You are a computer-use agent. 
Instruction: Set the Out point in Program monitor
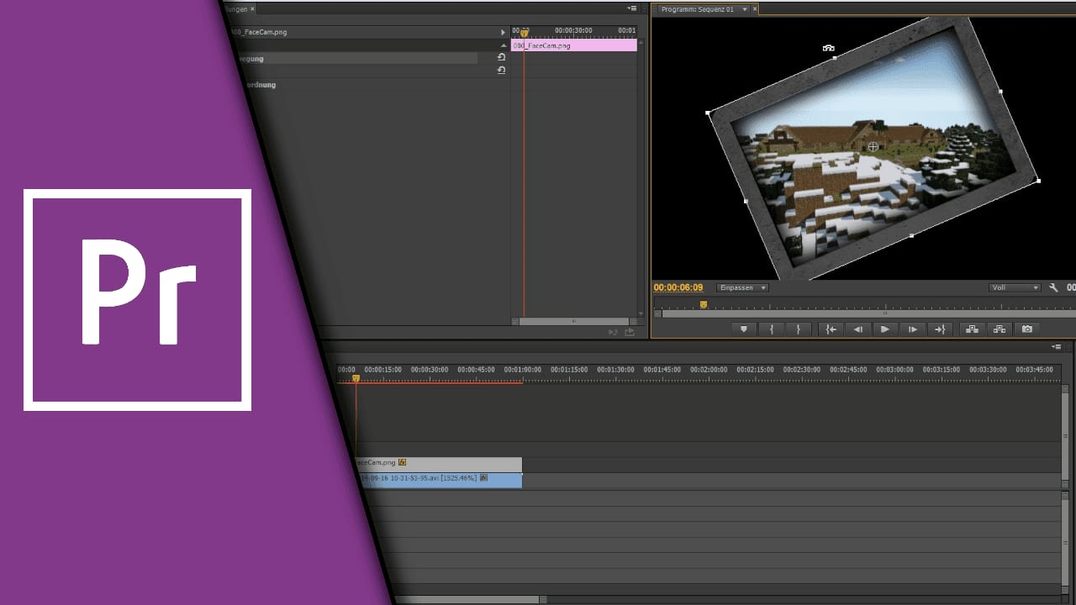(799, 329)
